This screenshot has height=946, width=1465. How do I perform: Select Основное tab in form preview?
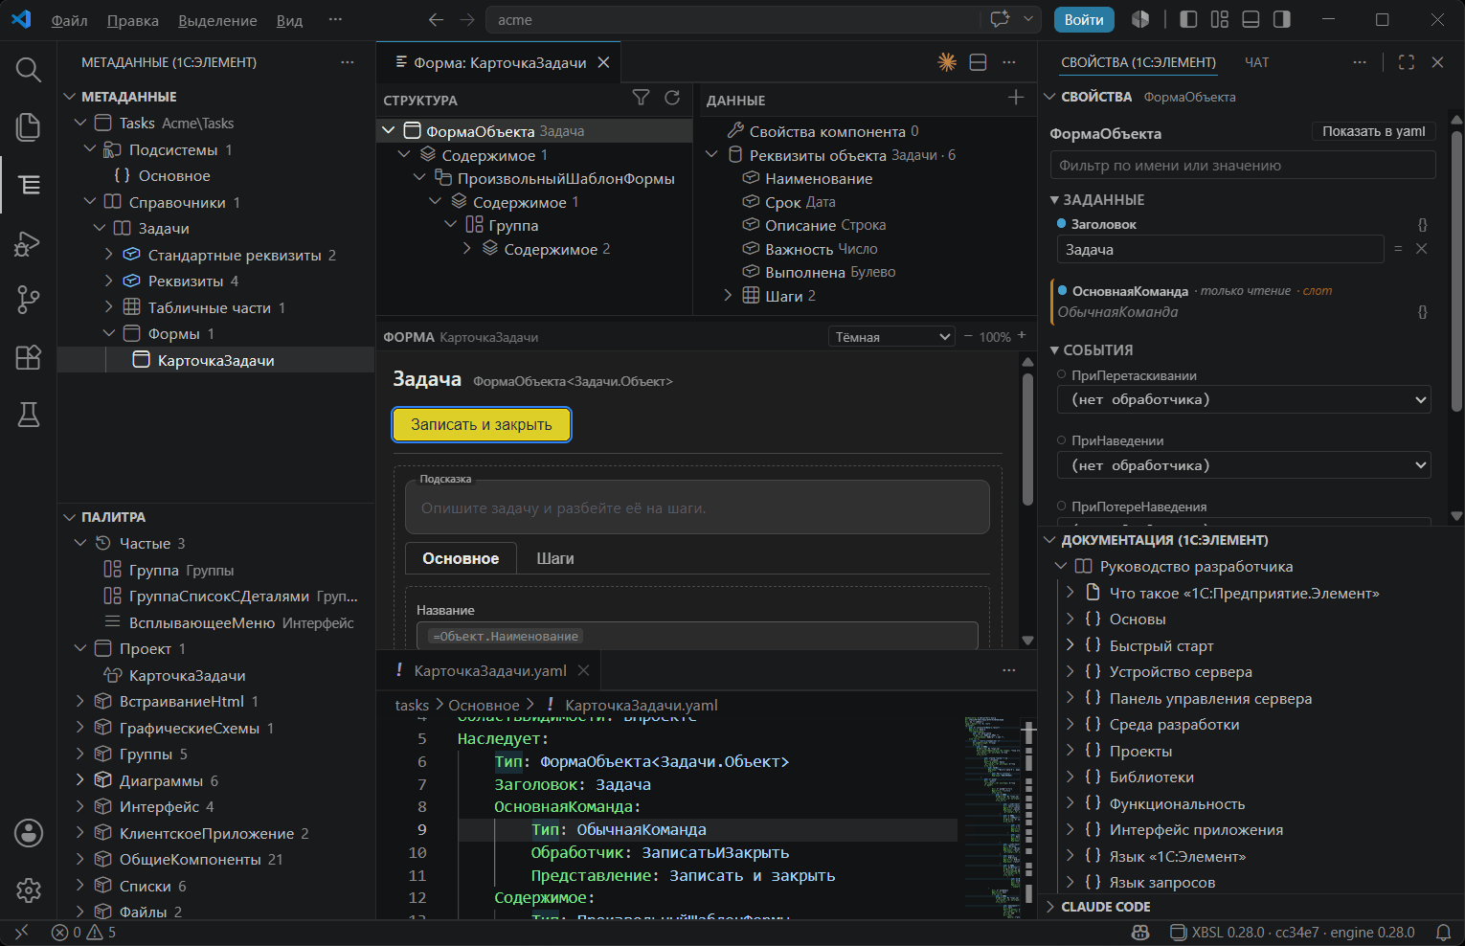pyautogui.click(x=461, y=558)
